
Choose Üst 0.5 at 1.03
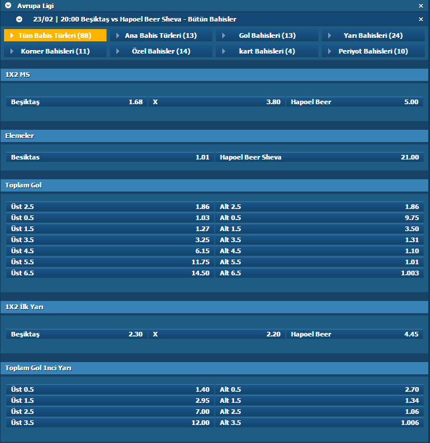110,218
